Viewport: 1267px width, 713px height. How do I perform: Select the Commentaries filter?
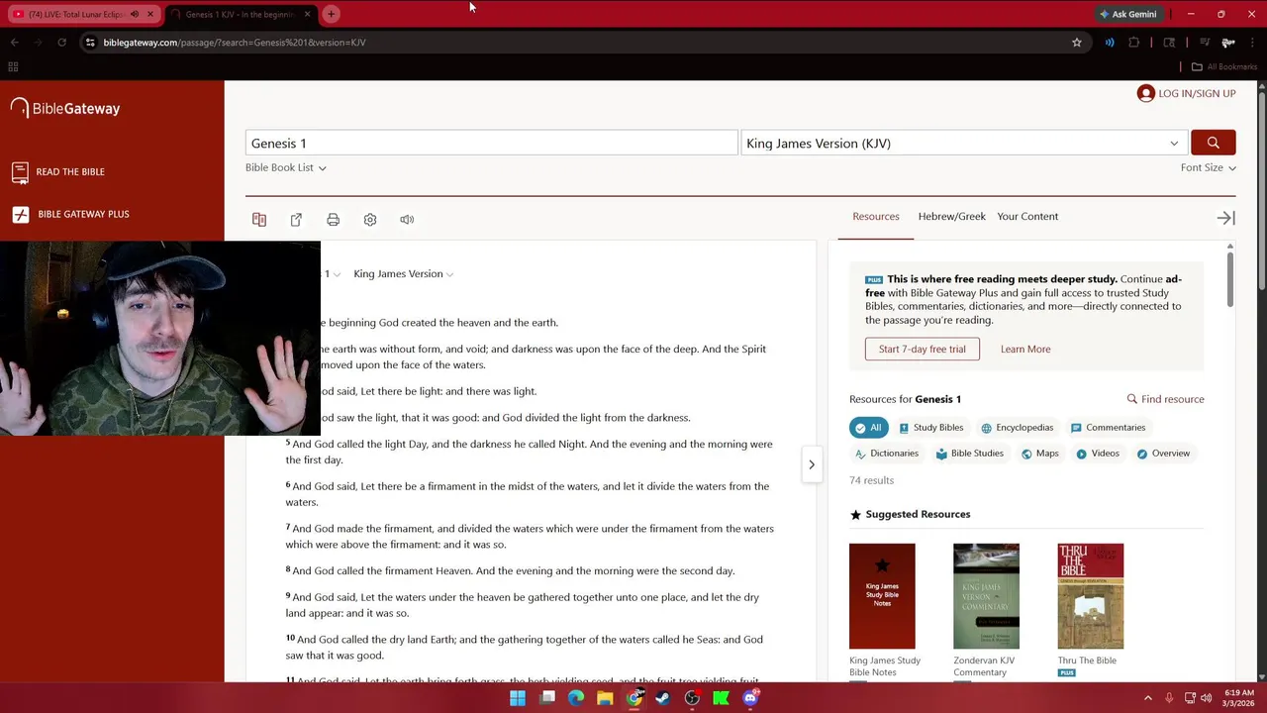click(x=1108, y=428)
